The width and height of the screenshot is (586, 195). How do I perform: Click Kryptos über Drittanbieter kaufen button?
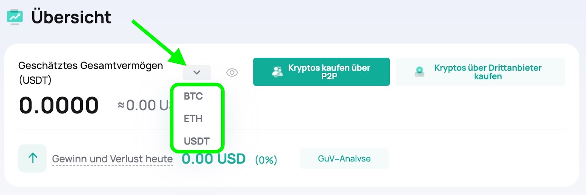tap(480, 72)
